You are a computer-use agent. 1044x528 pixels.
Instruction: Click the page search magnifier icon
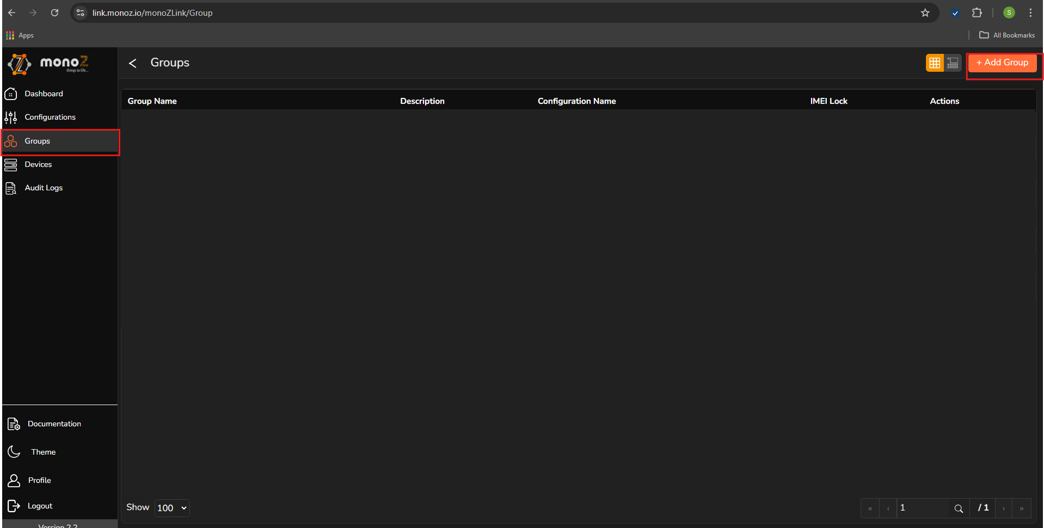[x=959, y=508]
